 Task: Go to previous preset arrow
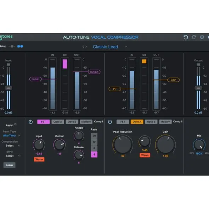pos(83,47)
